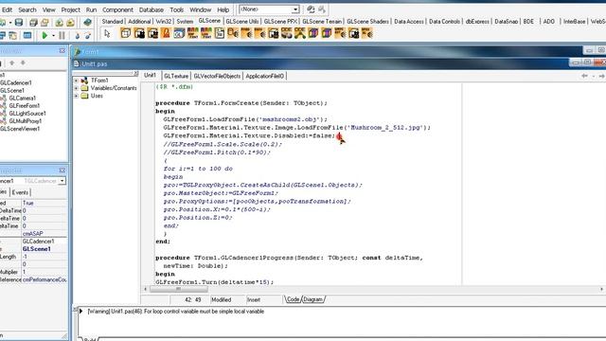Screen dimensions: 606x341
Task: Click the 'Insert' status bar entry
Action: pyautogui.click(x=254, y=299)
